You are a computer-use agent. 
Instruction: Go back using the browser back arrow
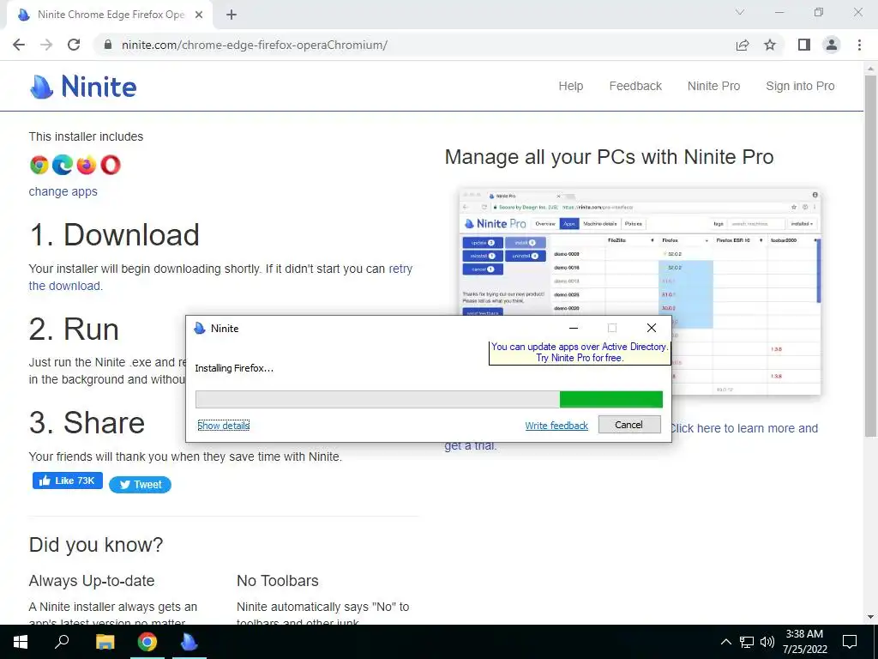point(19,45)
